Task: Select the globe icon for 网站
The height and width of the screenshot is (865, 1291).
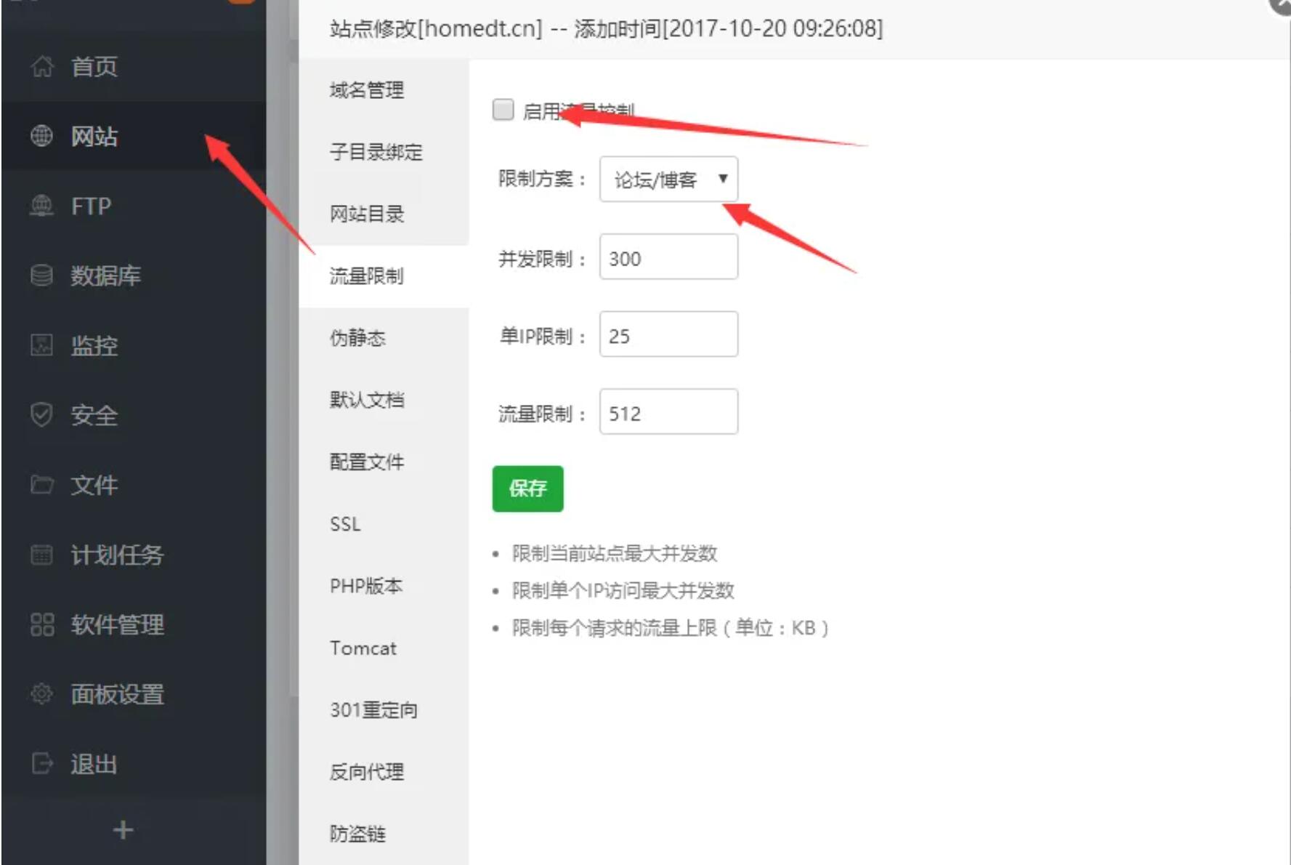Action: [42, 136]
